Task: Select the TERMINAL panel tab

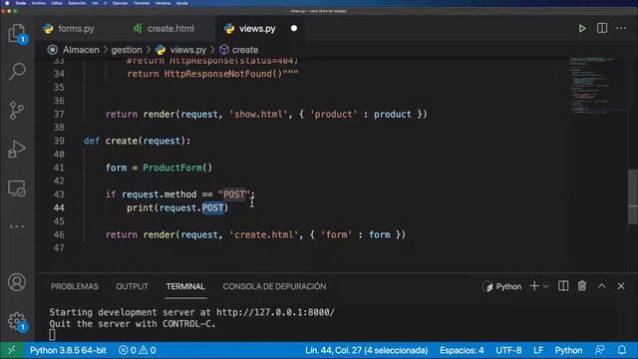Action: pyautogui.click(x=185, y=286)
